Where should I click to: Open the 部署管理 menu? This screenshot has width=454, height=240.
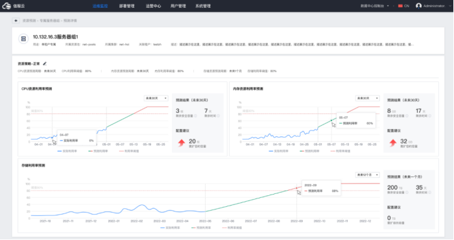pyautogui.click(x=126, y=6)
